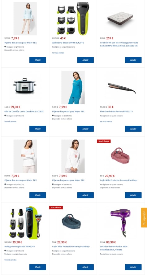Add Colchón SIMPUR Relax Royal to cart
Image resolution: width=147 pixels, height=275 pixels.
click(x=133, y=60)
